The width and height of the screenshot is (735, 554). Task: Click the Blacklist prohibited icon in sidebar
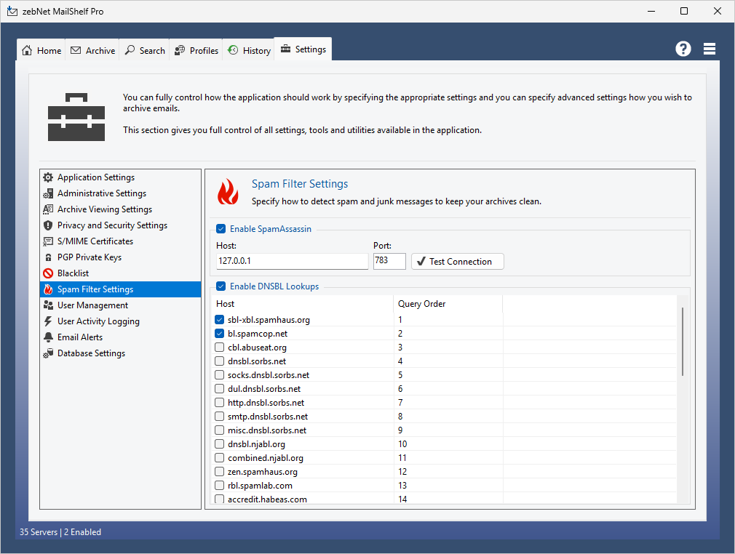pos(48,273)
